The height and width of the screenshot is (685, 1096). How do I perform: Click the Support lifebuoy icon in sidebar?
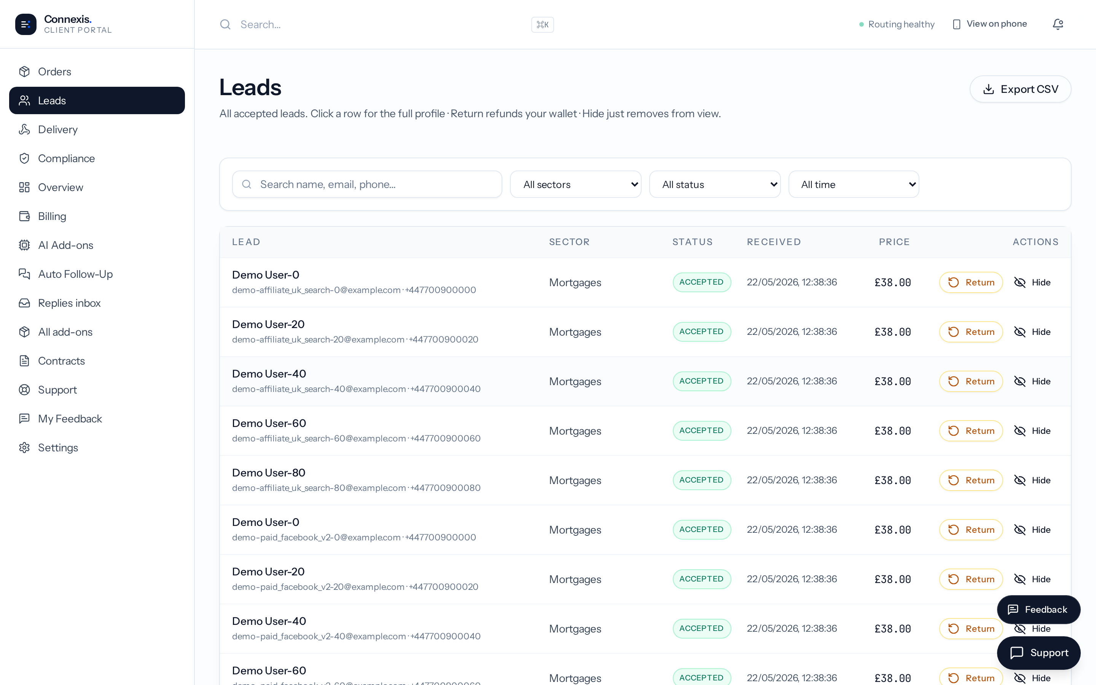pos(24,390)
